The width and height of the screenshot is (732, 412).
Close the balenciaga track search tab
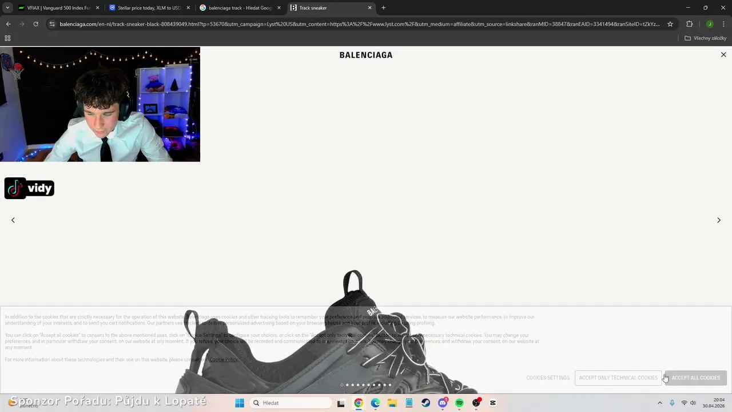[x=279, y=8]
